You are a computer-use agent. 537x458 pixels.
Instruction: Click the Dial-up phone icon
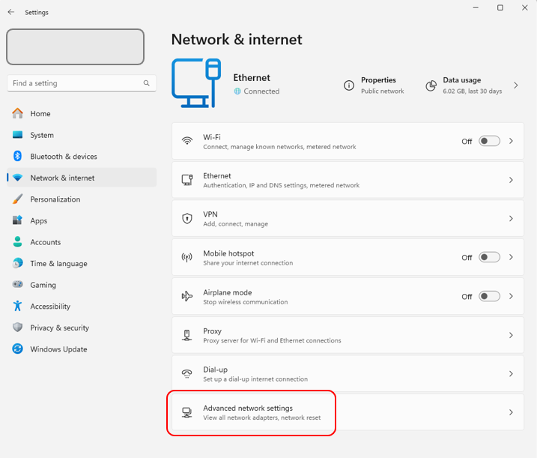(187, 373)
